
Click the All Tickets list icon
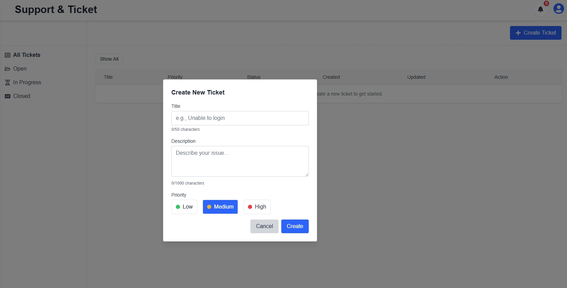(7, 55)
